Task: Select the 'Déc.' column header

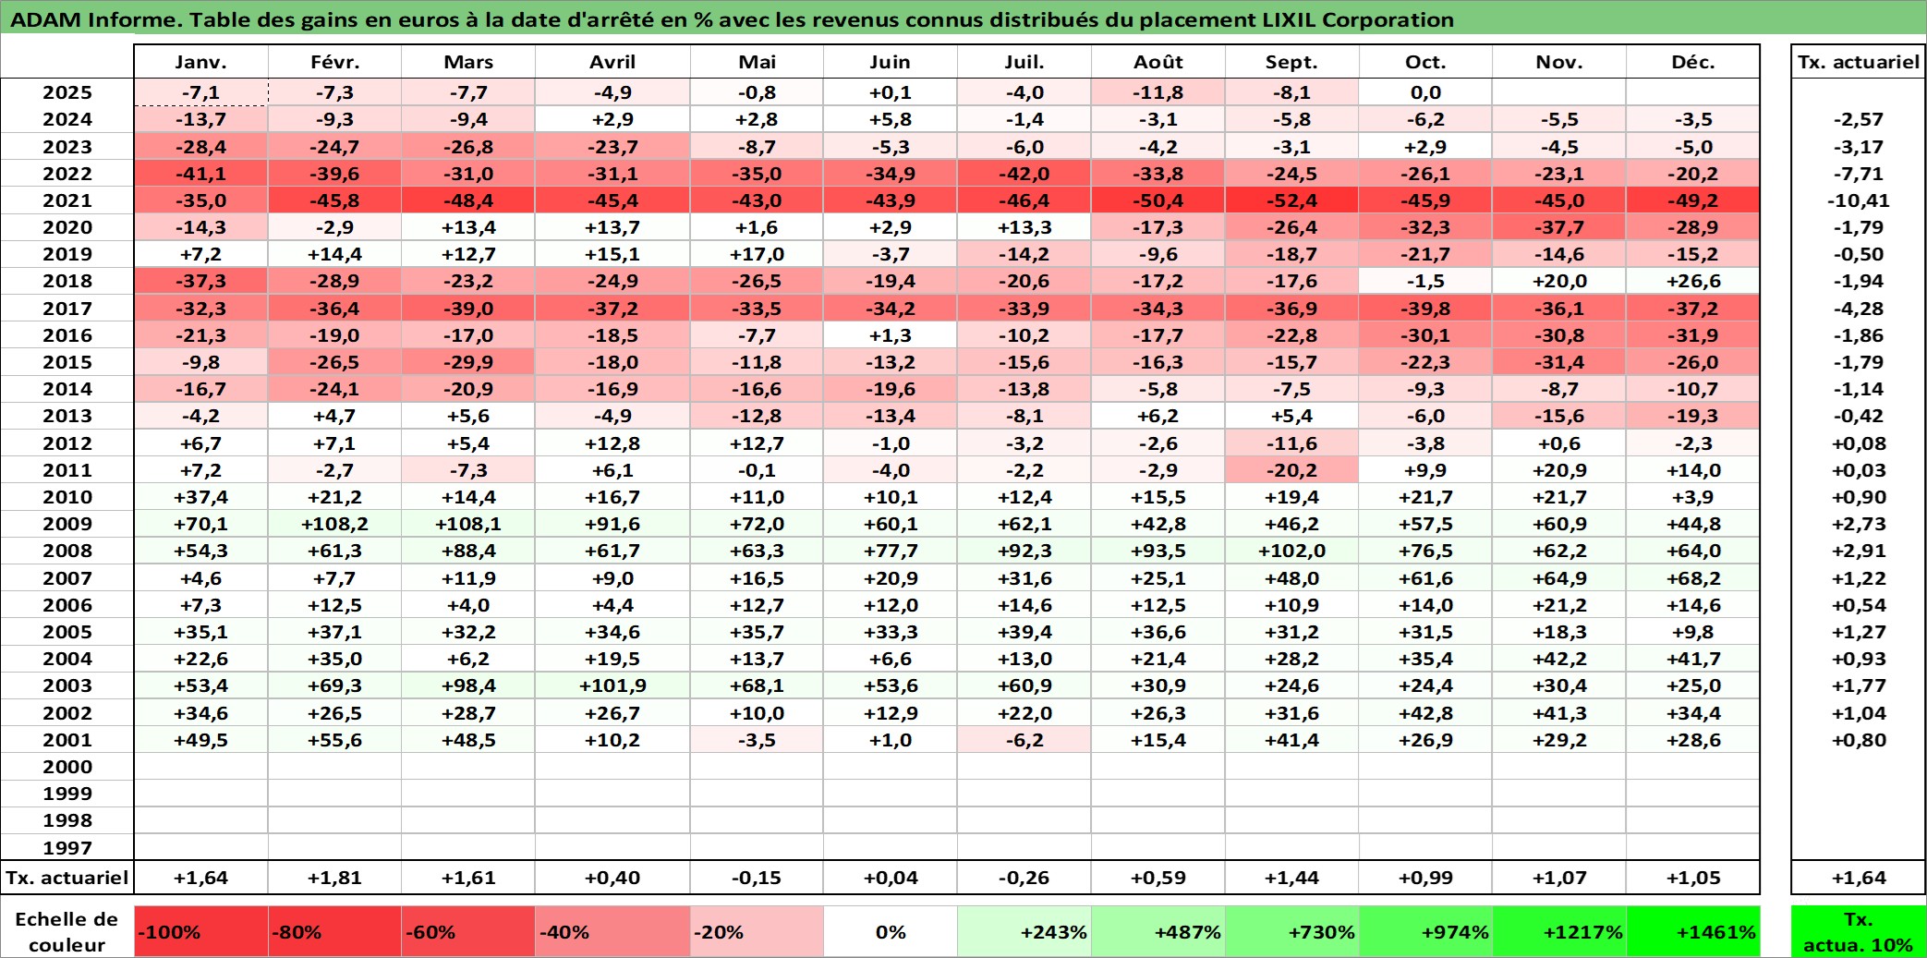Action: point(1693,62)
